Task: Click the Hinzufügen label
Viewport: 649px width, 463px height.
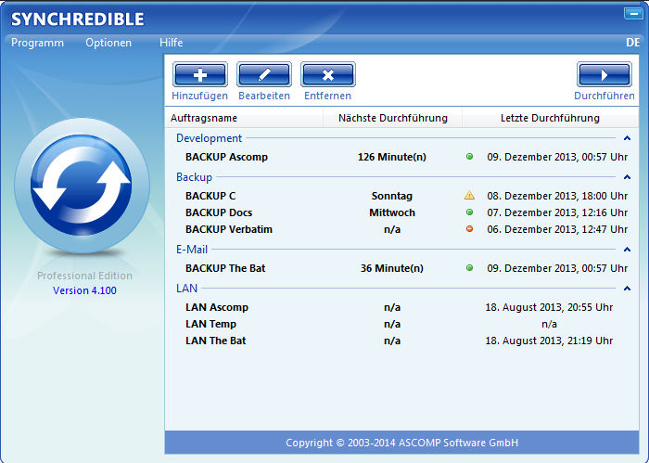Action: (x=200, y=96)
